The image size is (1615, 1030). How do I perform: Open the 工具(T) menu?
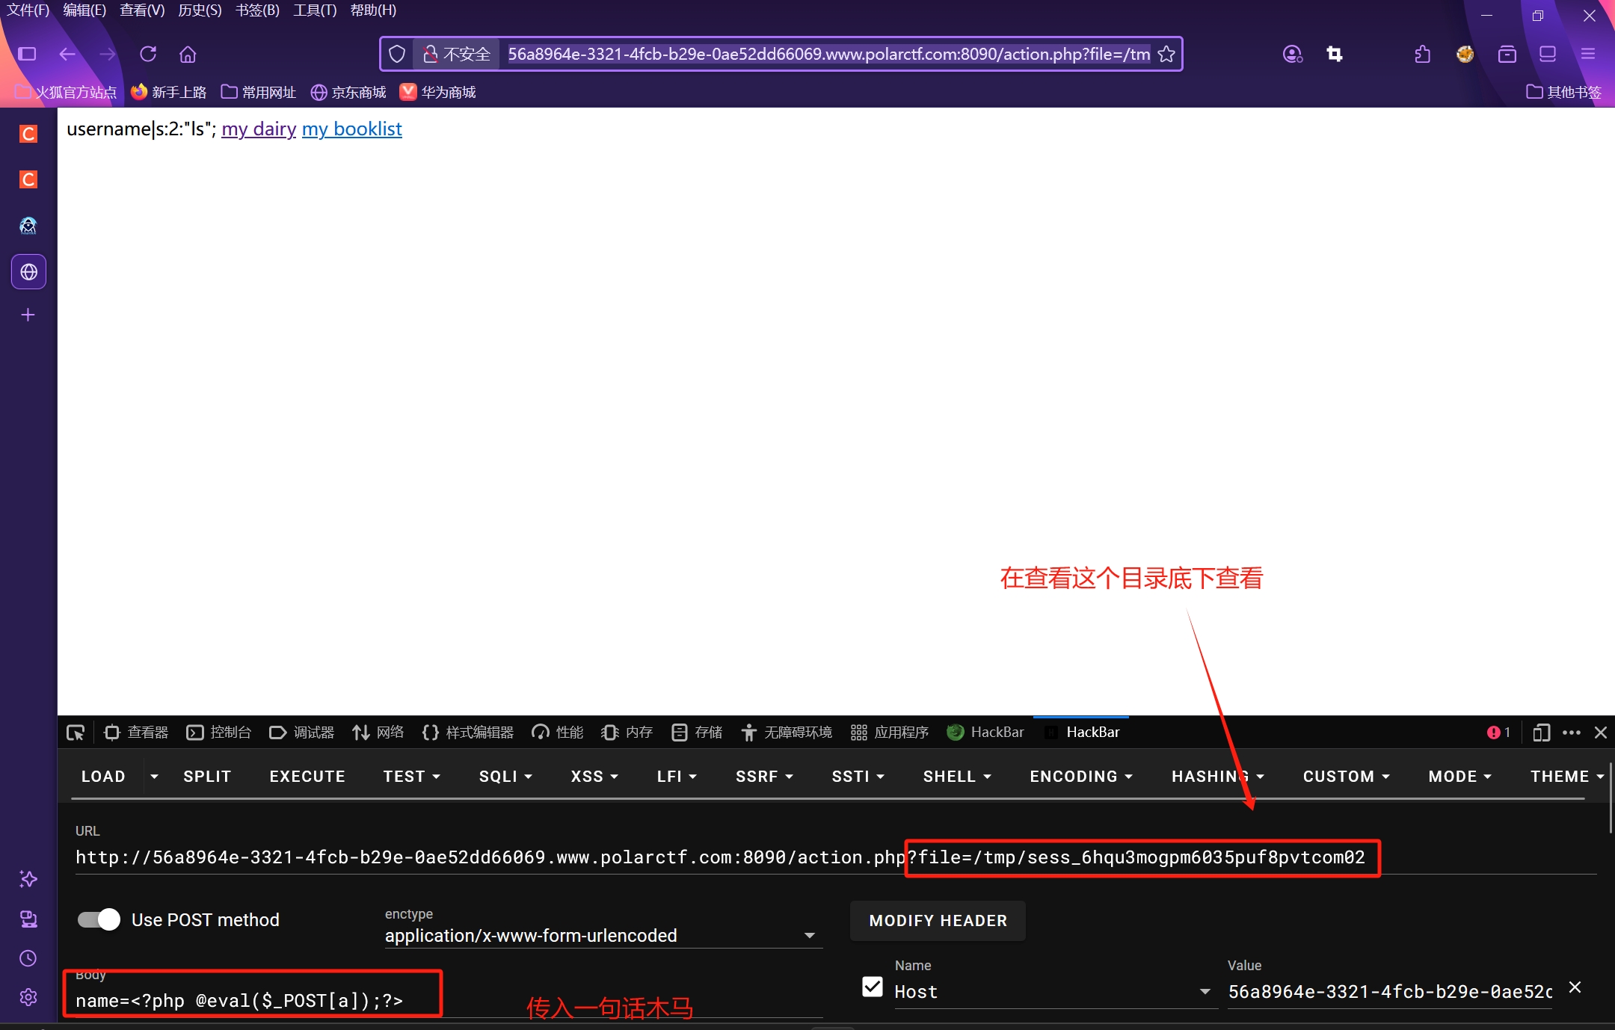pos(315,10)
